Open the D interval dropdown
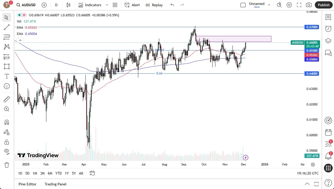The width and height of the screenshot is (334, 189). coord(56,5)
